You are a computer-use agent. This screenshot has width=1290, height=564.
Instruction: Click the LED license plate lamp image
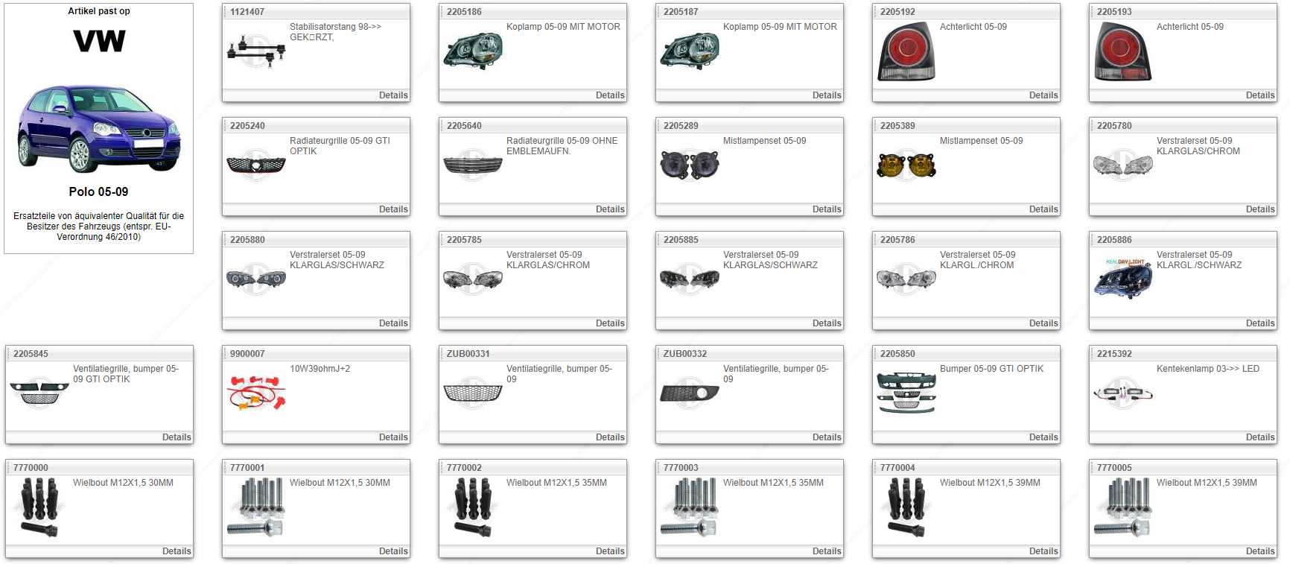point(1122,393)
